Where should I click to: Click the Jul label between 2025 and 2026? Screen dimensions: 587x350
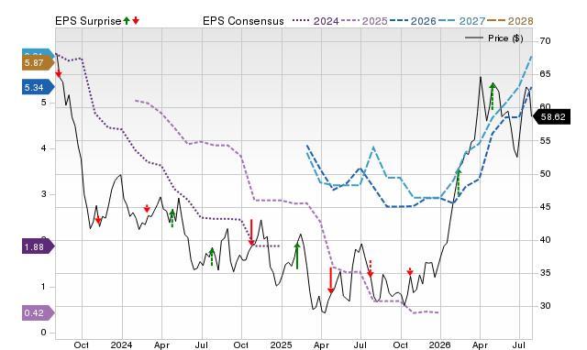click(360, 345)
